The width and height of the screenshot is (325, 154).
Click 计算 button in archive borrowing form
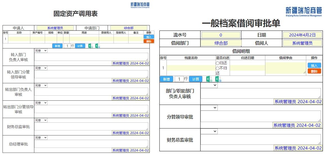point(196,79)
